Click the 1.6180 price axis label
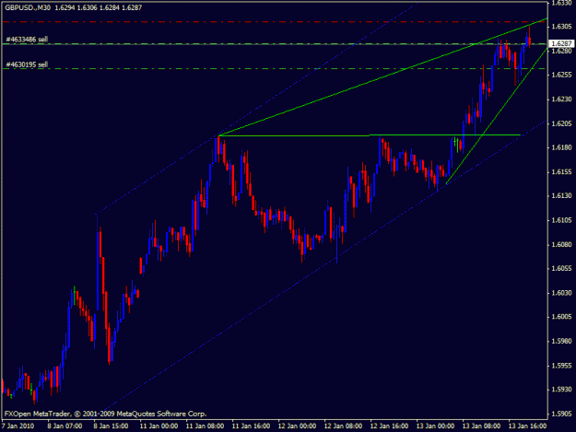 coord(561,147)
